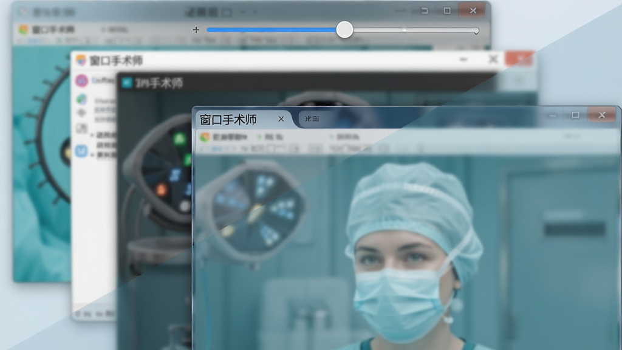
Task: Close the 窗口手术师 tab with its × button
Action: pos(281,118)
